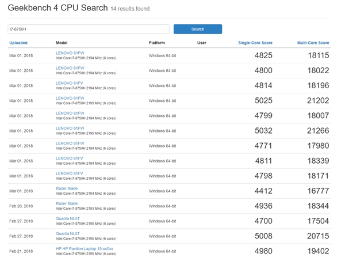Sort by Multi-Core Score header
The height and width of the screenshot is (261, 345).
[x=313, y=43]
